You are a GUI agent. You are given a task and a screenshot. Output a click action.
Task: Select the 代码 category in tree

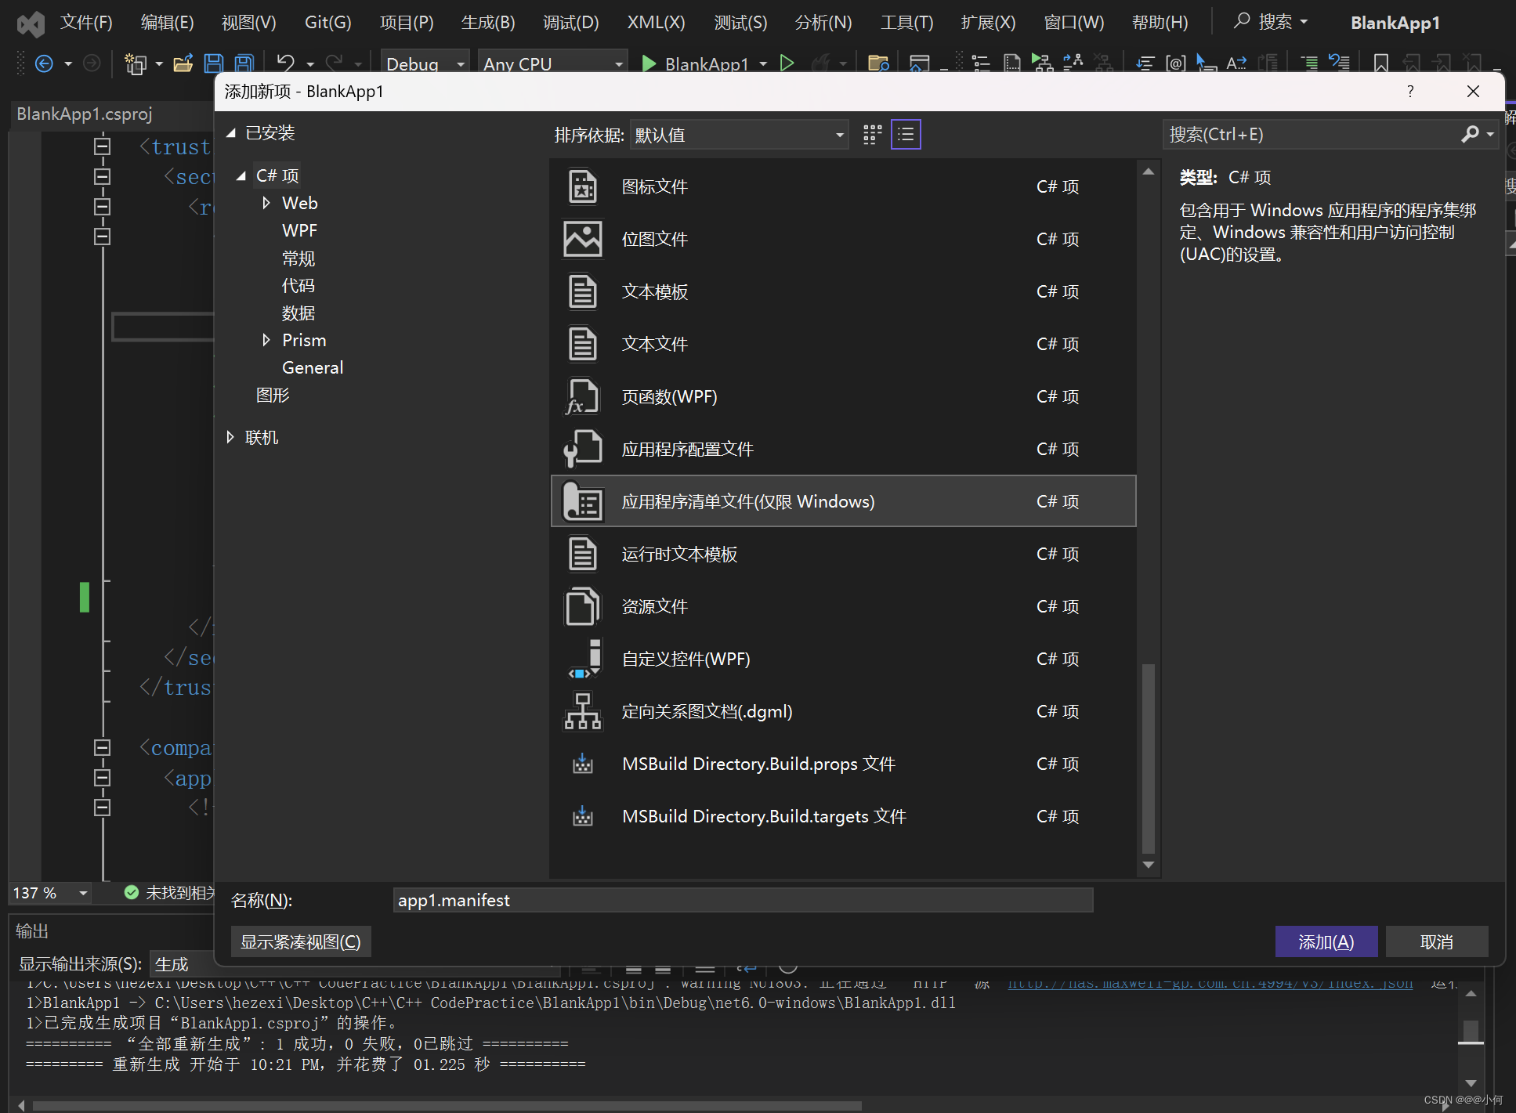(x=298, y=286)
